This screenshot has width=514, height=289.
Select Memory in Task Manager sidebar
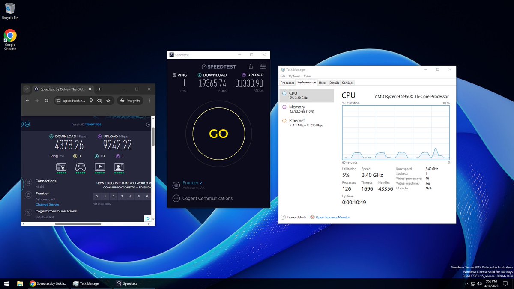click(x=307, y=109)
